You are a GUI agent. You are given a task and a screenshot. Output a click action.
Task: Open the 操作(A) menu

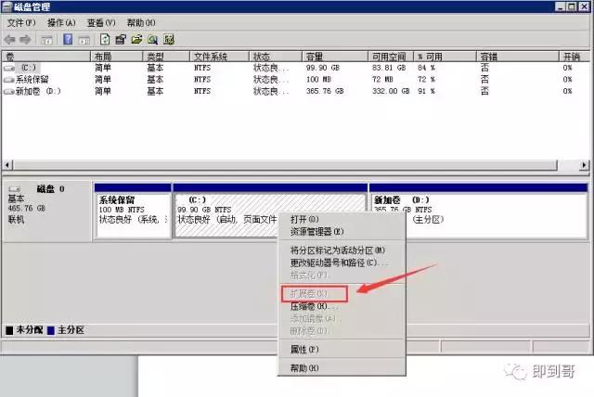61,23
